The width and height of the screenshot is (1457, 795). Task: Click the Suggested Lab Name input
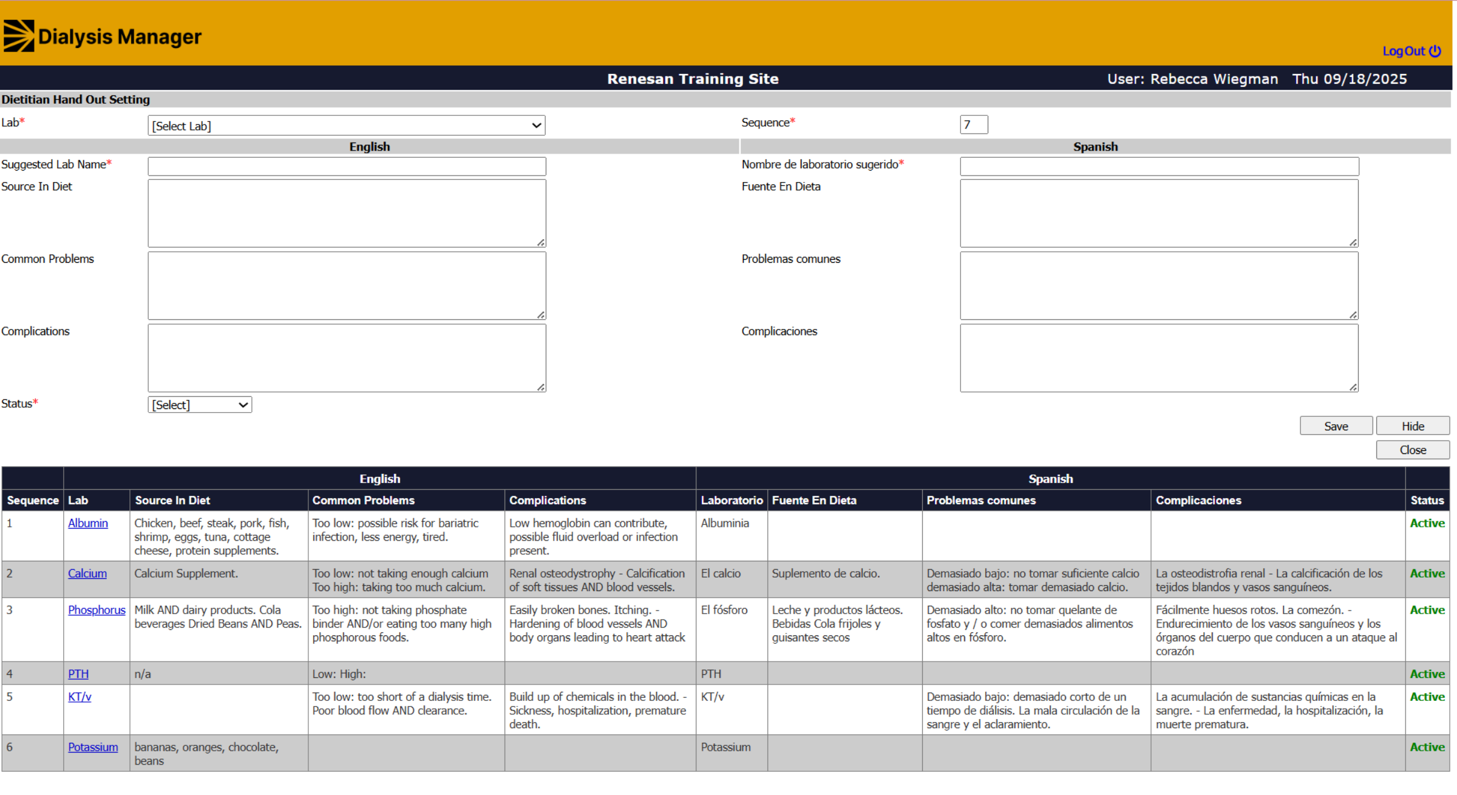tap(347, 166)
